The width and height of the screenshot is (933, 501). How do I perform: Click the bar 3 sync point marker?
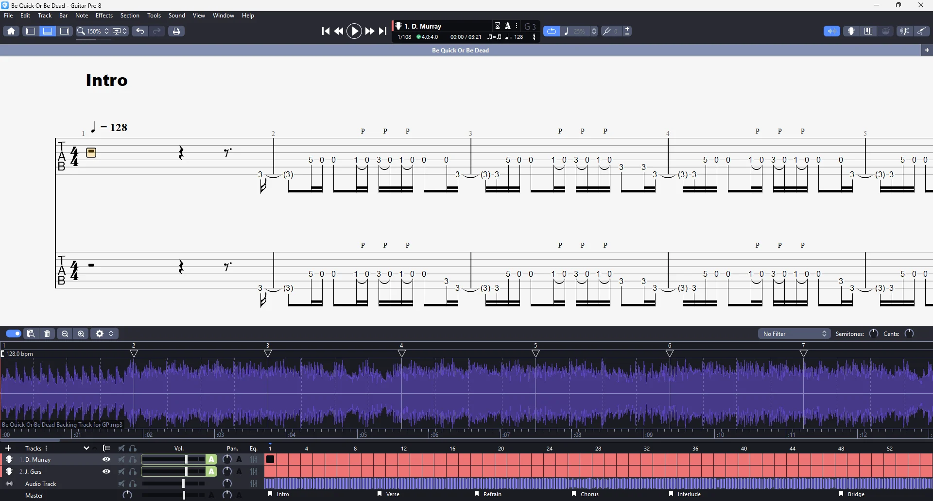point(268,354)
